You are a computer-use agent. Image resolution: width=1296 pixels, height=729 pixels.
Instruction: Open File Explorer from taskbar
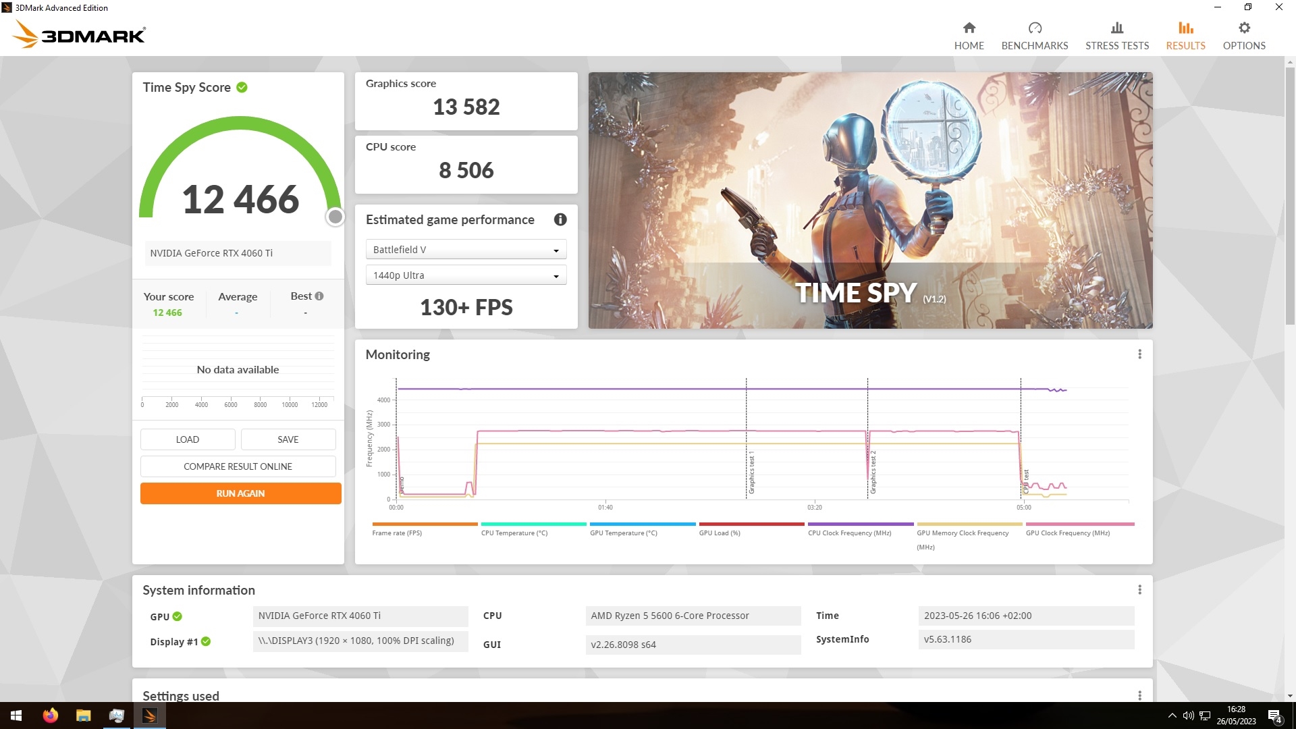click(x=83, y=715)
